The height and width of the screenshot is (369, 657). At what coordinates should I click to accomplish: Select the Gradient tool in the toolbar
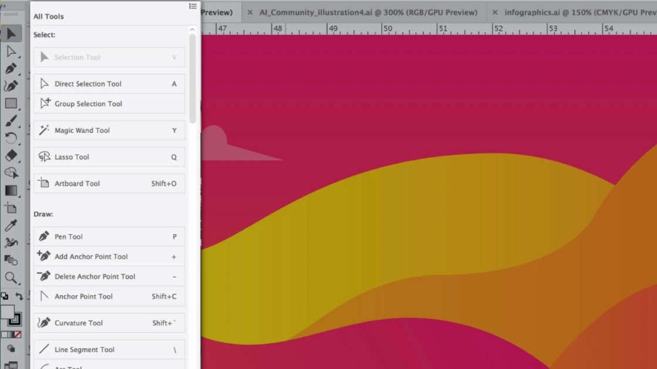pyautogui.click(x=11, y=190)
